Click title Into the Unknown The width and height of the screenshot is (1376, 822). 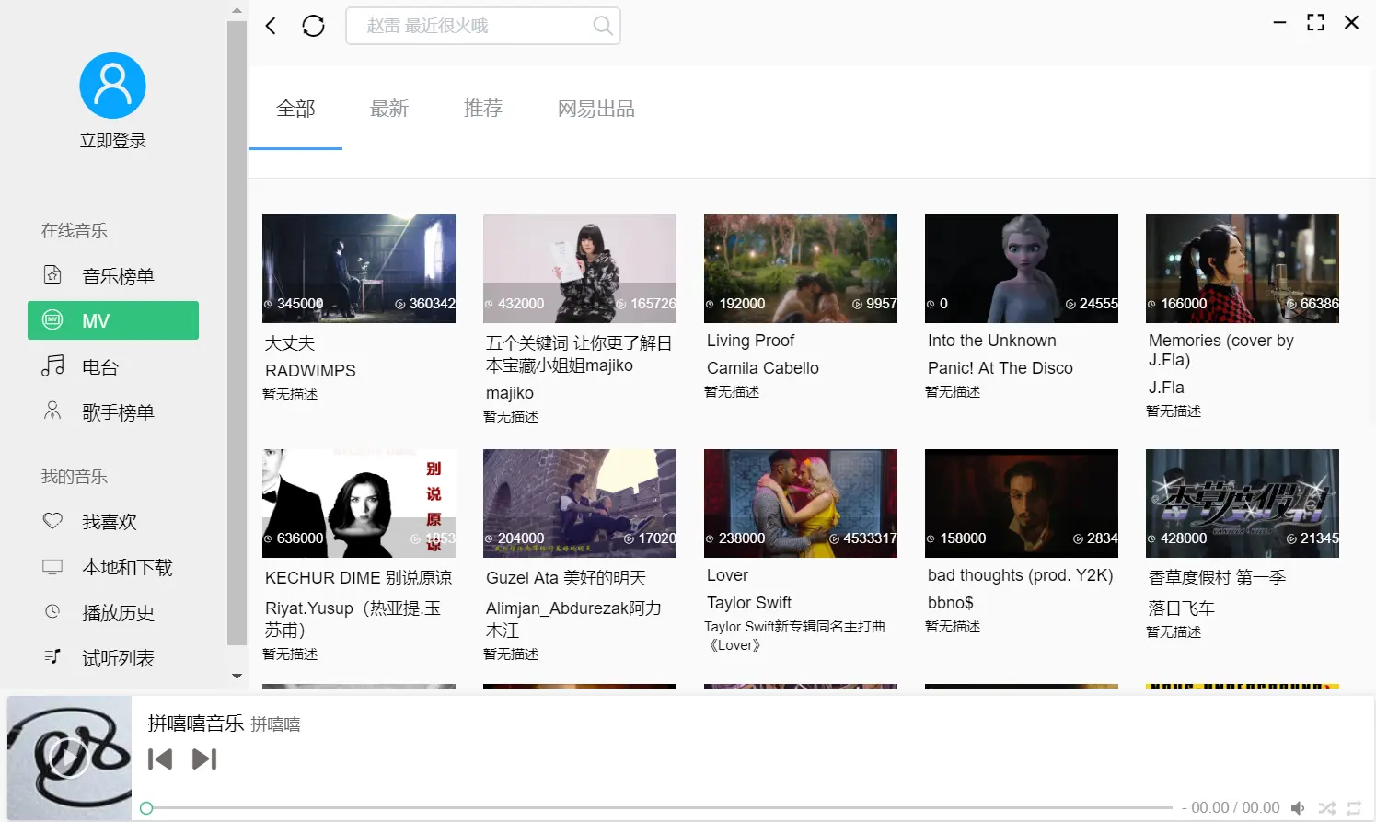coord(992,341)
